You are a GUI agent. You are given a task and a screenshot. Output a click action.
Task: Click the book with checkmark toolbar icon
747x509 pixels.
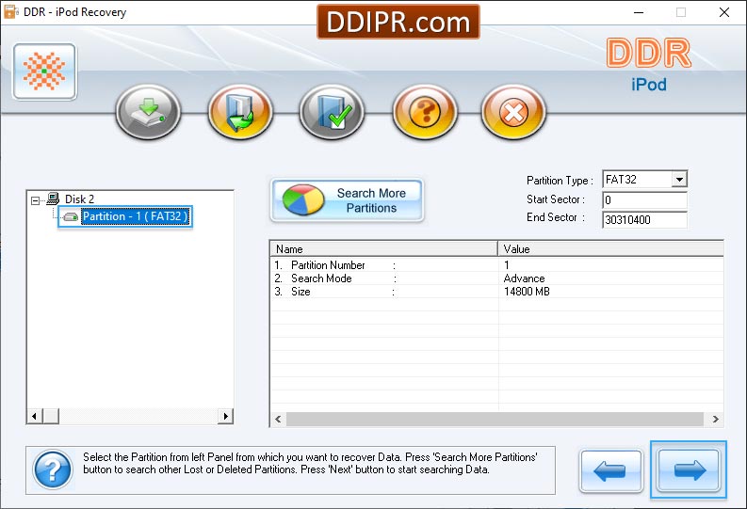[x=333, y=112]
